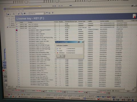
Task: Select Web License tree entry
Action: [12, 27]
